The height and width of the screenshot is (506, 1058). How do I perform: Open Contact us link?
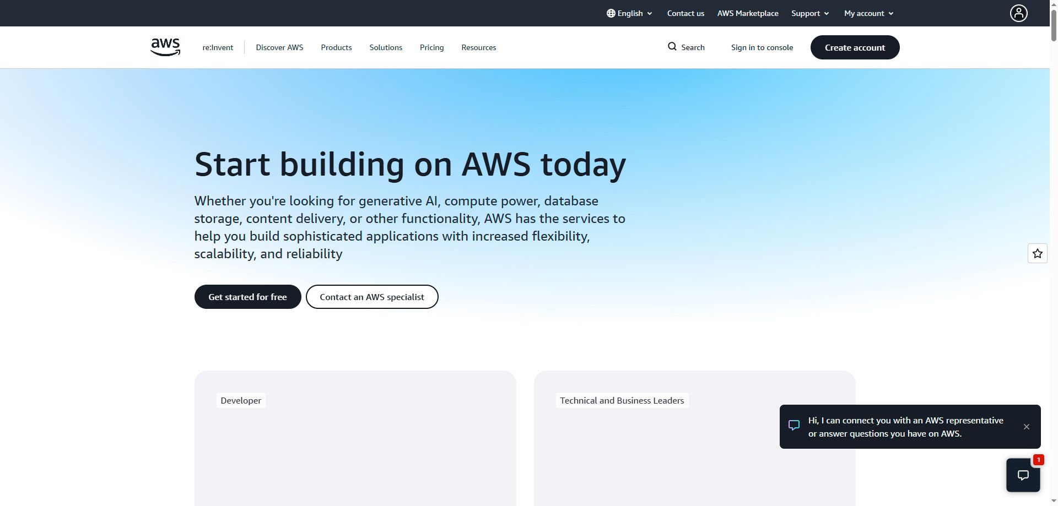tap(685, 13)
